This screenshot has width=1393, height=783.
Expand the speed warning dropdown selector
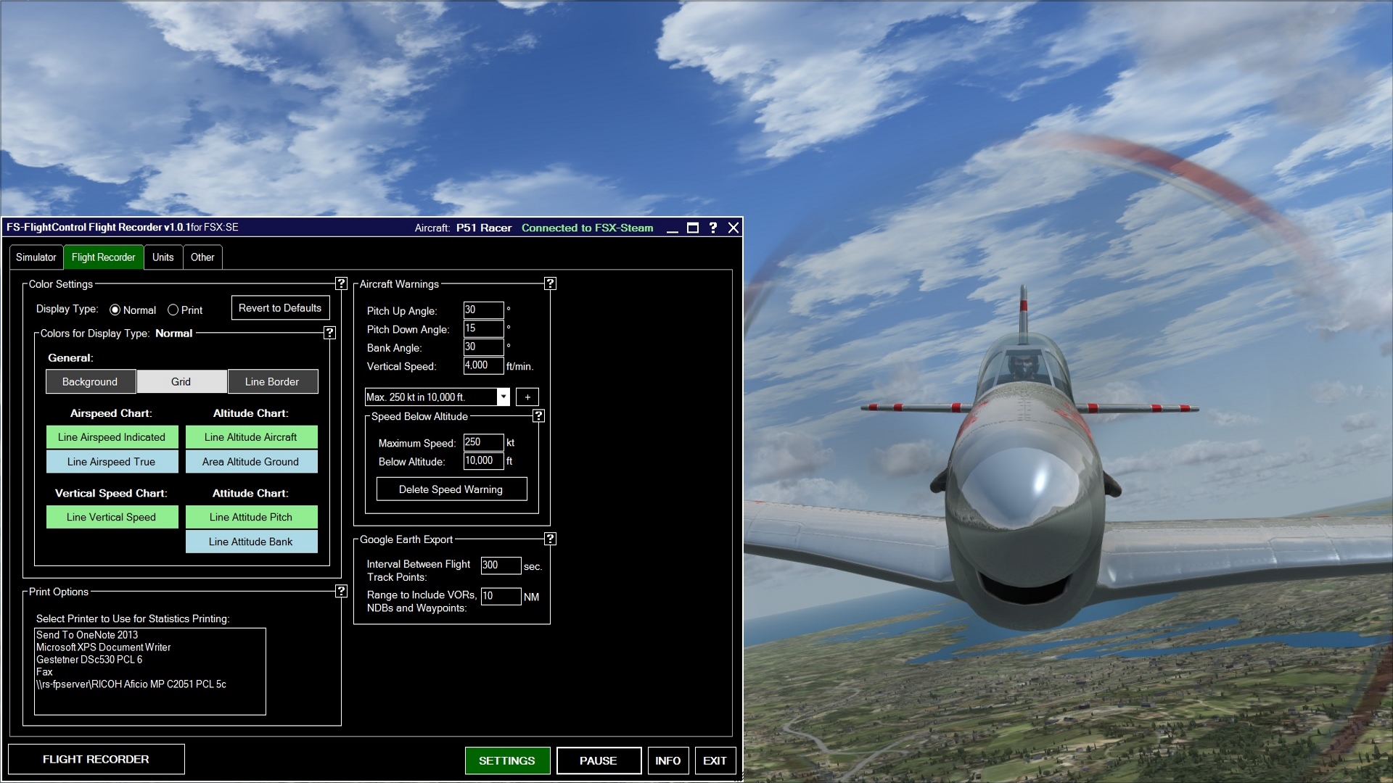[502, 396]
